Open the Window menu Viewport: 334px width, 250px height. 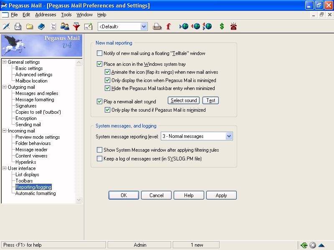(x=84, y=15)
